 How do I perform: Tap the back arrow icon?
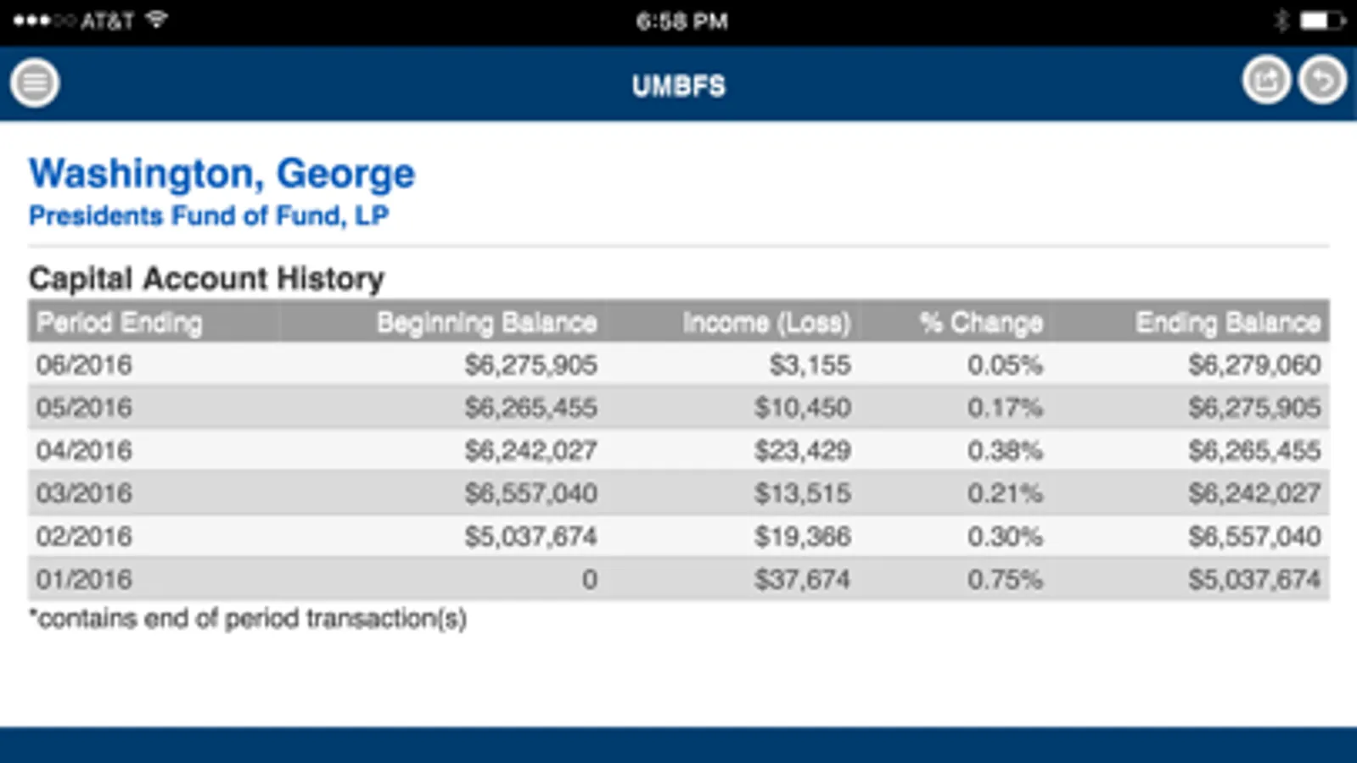(1322, 81)
